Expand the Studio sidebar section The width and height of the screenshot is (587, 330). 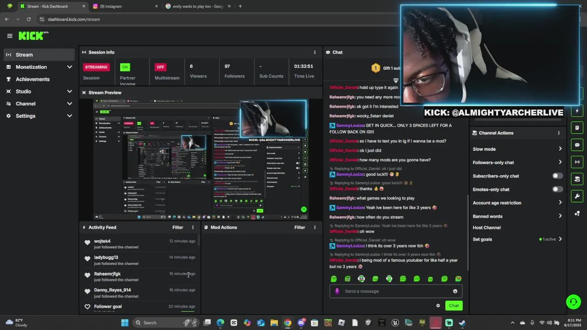[x=39, y=91]
